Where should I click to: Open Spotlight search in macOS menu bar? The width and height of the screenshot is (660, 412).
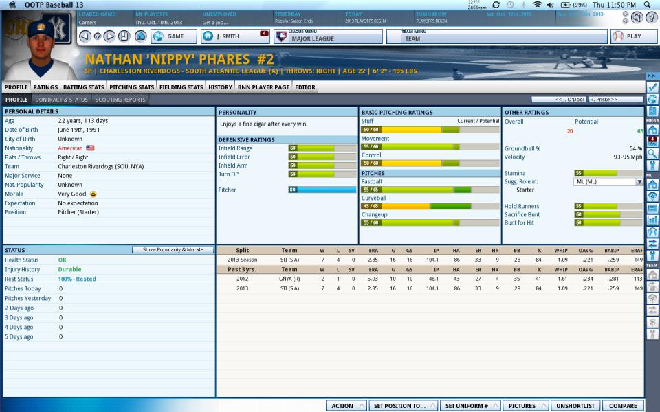click(x=648, y=5)
